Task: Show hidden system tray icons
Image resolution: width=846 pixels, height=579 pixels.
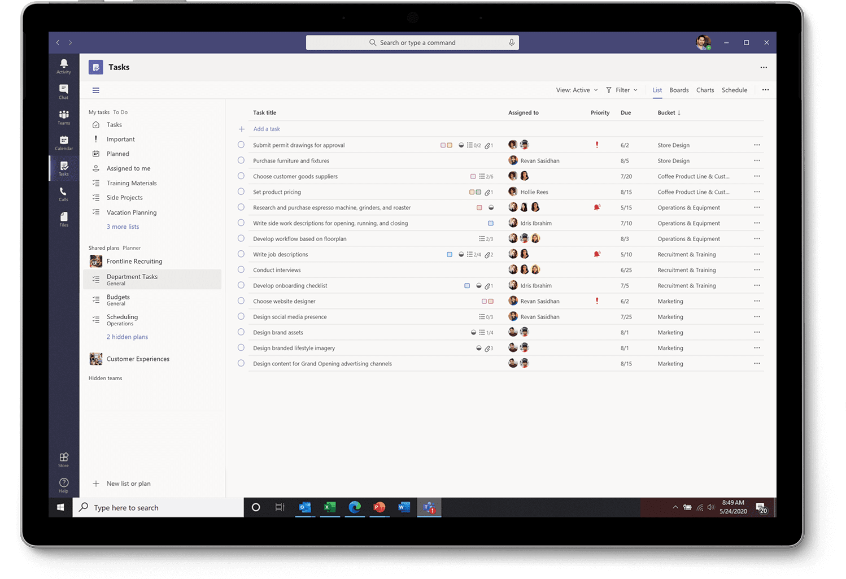Action: [675, 507]
